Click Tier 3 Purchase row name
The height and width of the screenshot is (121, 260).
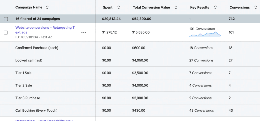(x=28, y=98)
